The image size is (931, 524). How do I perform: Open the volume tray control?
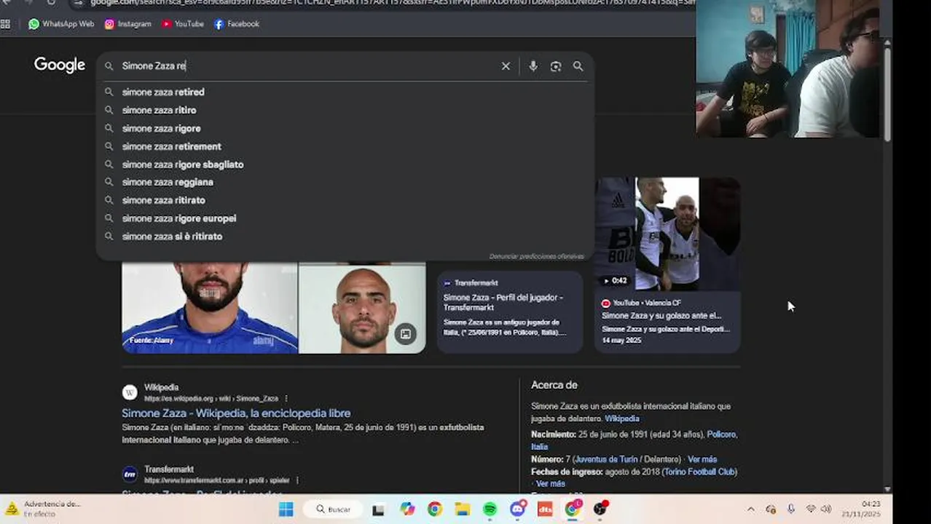(x=826, y=509)
